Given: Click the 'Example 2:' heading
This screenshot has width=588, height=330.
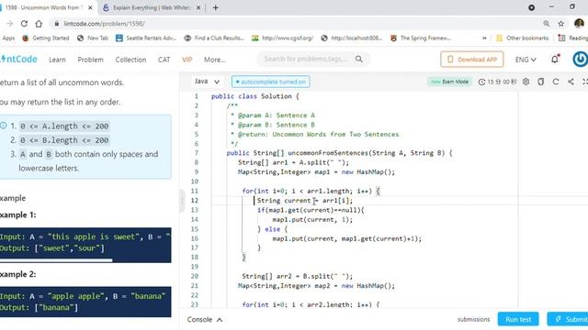Looking at the screenshot, I should 18,274.
